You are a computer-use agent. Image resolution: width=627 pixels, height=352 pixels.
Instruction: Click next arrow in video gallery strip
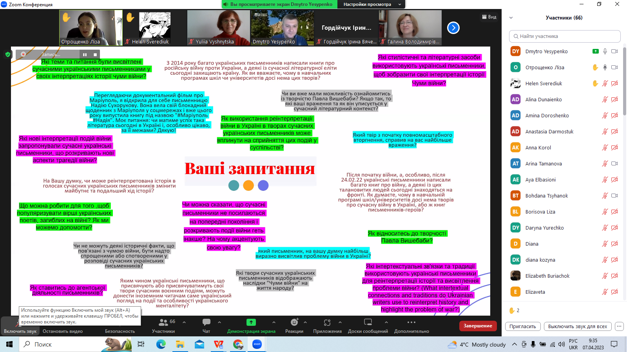(x=453, y=28)
